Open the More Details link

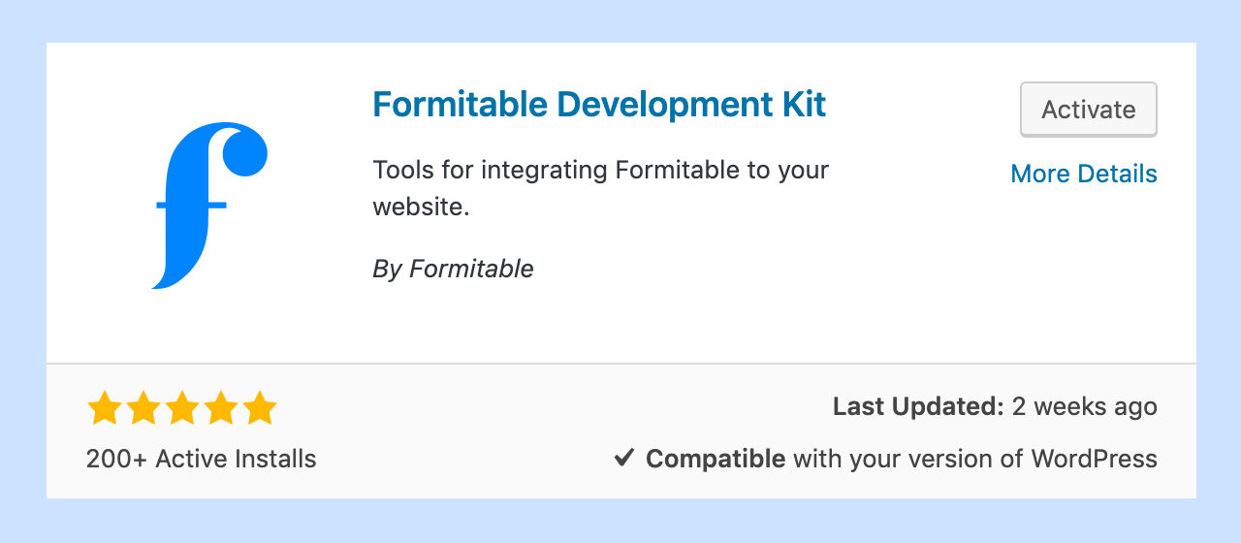pyautogui.click(x=1084, y=174)
